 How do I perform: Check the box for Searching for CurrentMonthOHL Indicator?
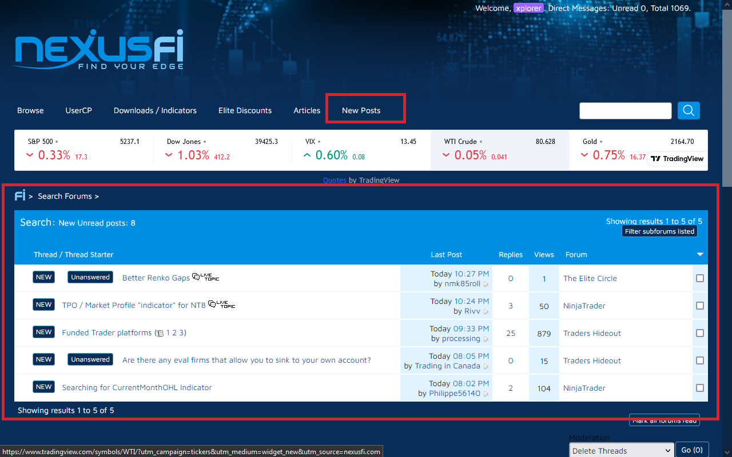click(x=700, y=388)
